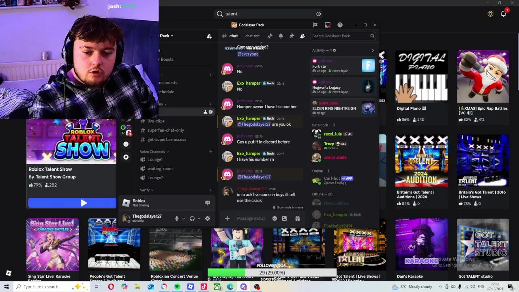Open the sticker picker icon

coord(284,218)
